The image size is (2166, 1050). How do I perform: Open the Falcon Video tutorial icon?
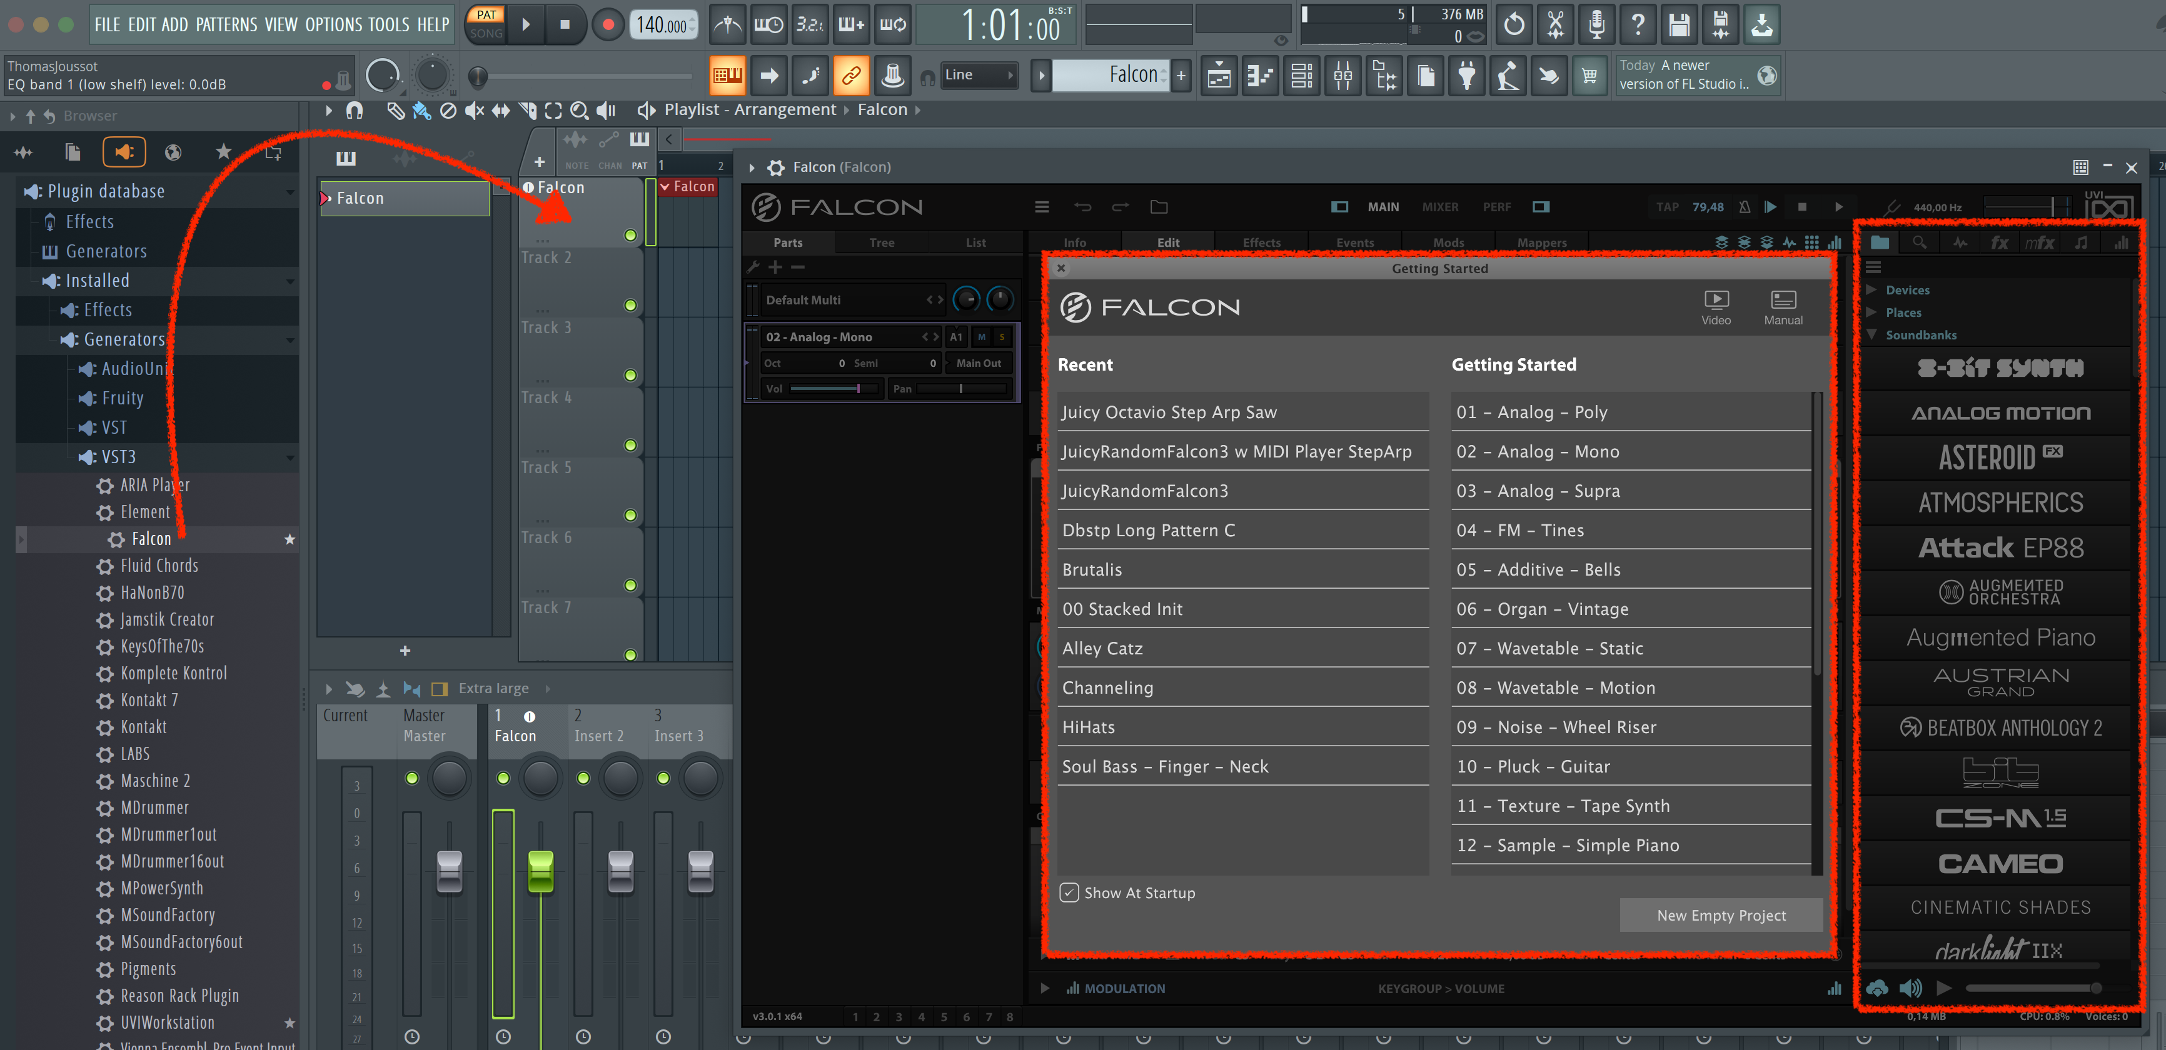pos(1715,307)
